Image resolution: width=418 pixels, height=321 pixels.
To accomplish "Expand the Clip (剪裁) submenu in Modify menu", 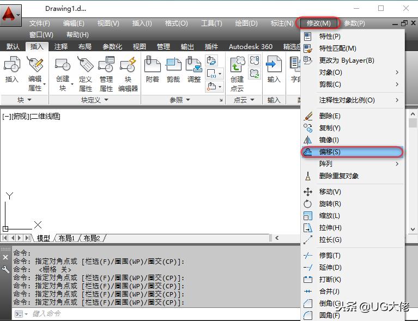I will pos(353,84).
